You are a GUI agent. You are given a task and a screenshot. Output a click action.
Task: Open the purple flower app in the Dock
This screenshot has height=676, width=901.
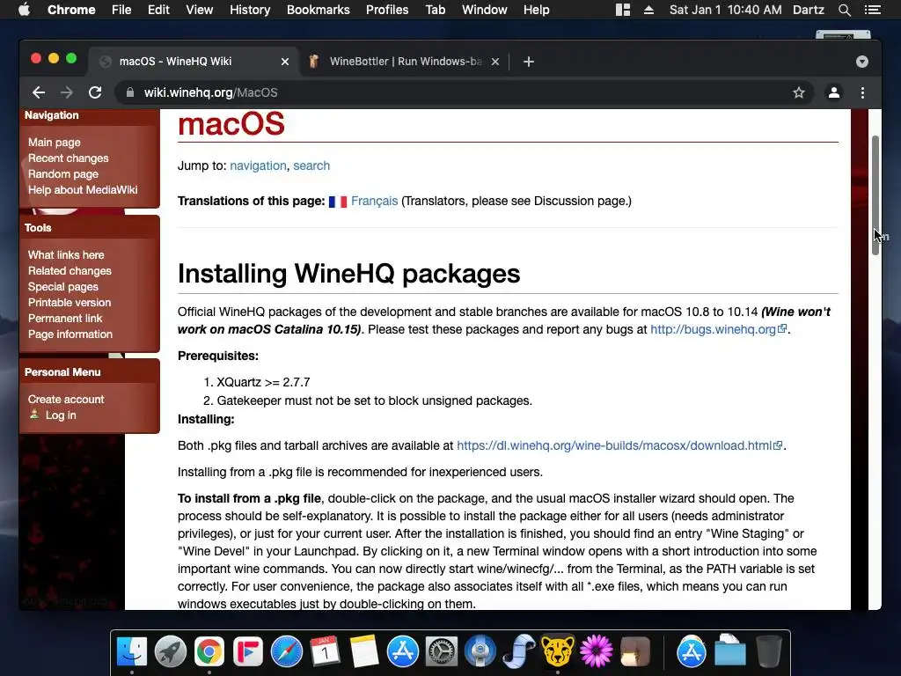pyautogui.click(x=596, y=652)
